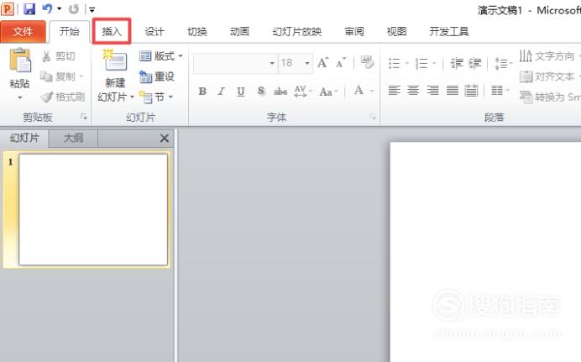This screenshot has width=581, height=362.
Task: Open the 开发工具 tab
Action: click(x=449, y=32)
